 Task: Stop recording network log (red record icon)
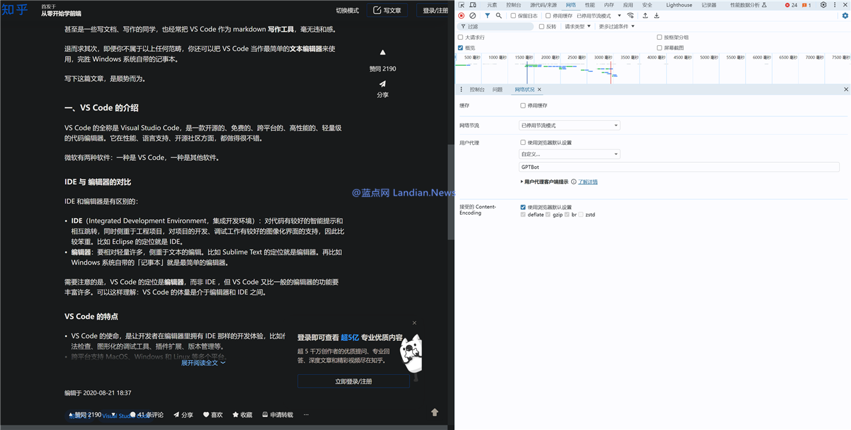coord(461,16)
